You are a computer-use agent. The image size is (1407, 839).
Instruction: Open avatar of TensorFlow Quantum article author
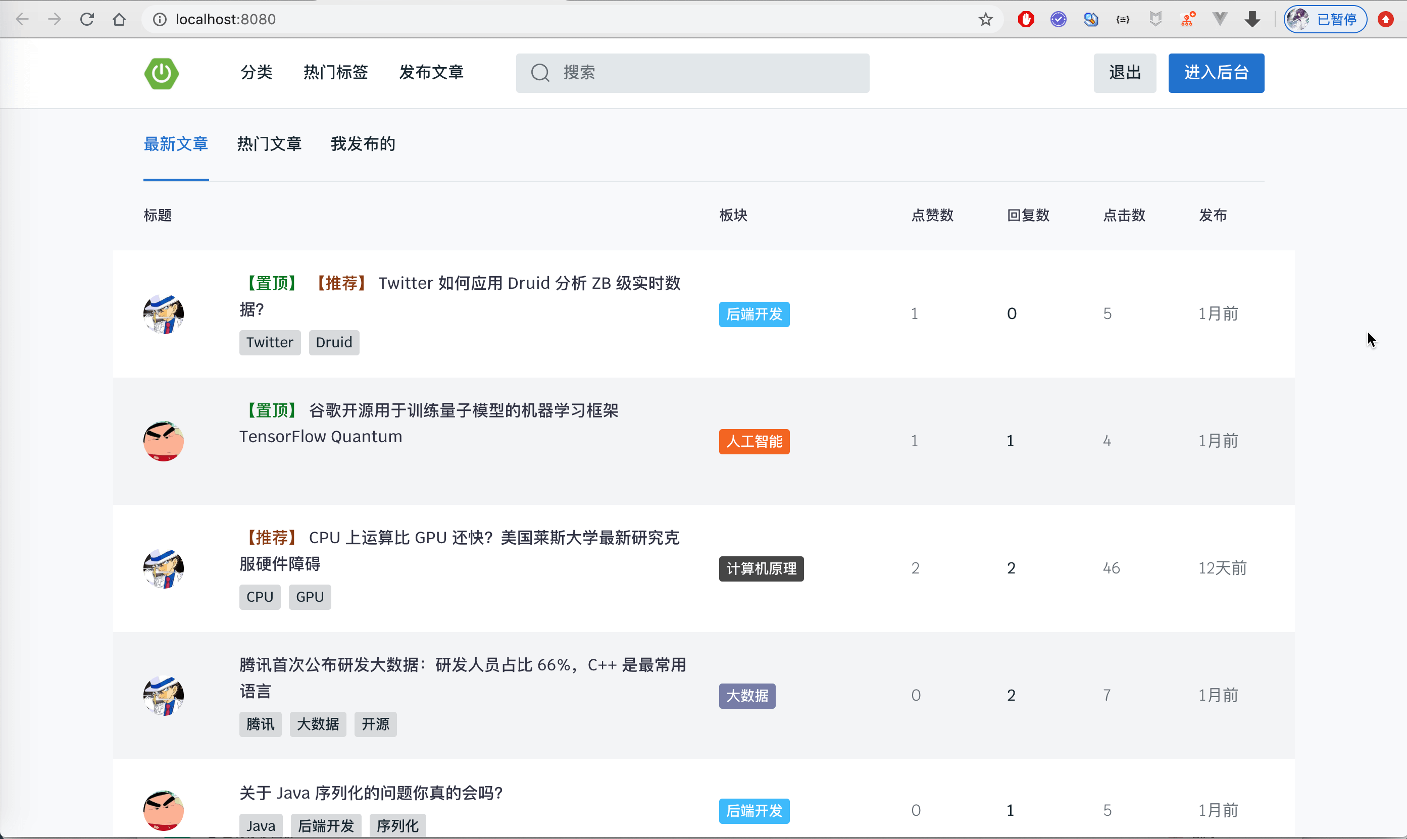point(164,441)
